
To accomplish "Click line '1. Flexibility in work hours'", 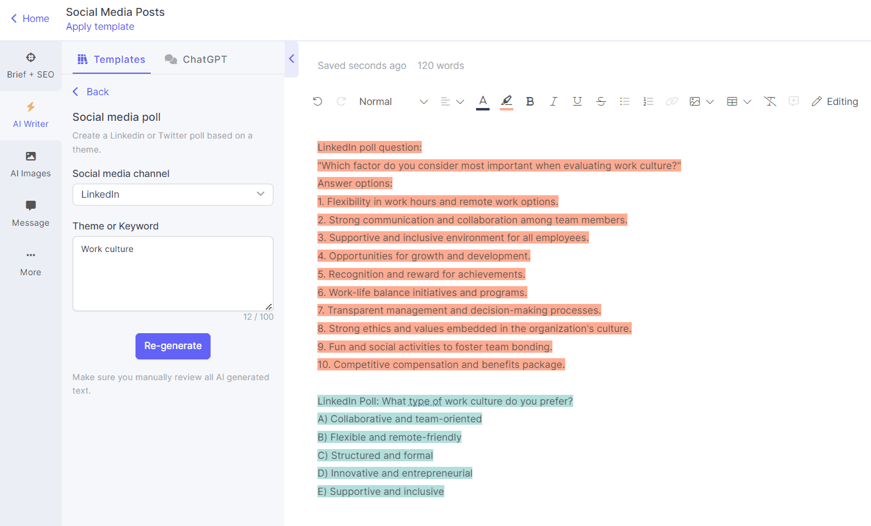I will coord(438,201).
